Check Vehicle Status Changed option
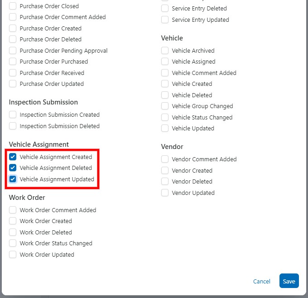Image resolution: width=308 pixels, height=298 pixels. click(x=165, y=117)
